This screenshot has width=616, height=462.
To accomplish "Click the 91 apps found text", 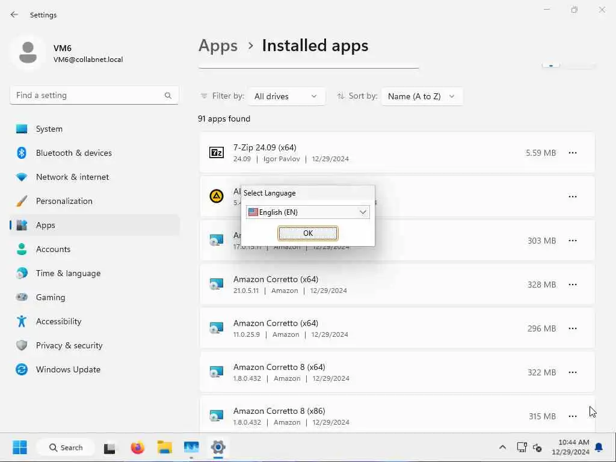I will [224, 119].
